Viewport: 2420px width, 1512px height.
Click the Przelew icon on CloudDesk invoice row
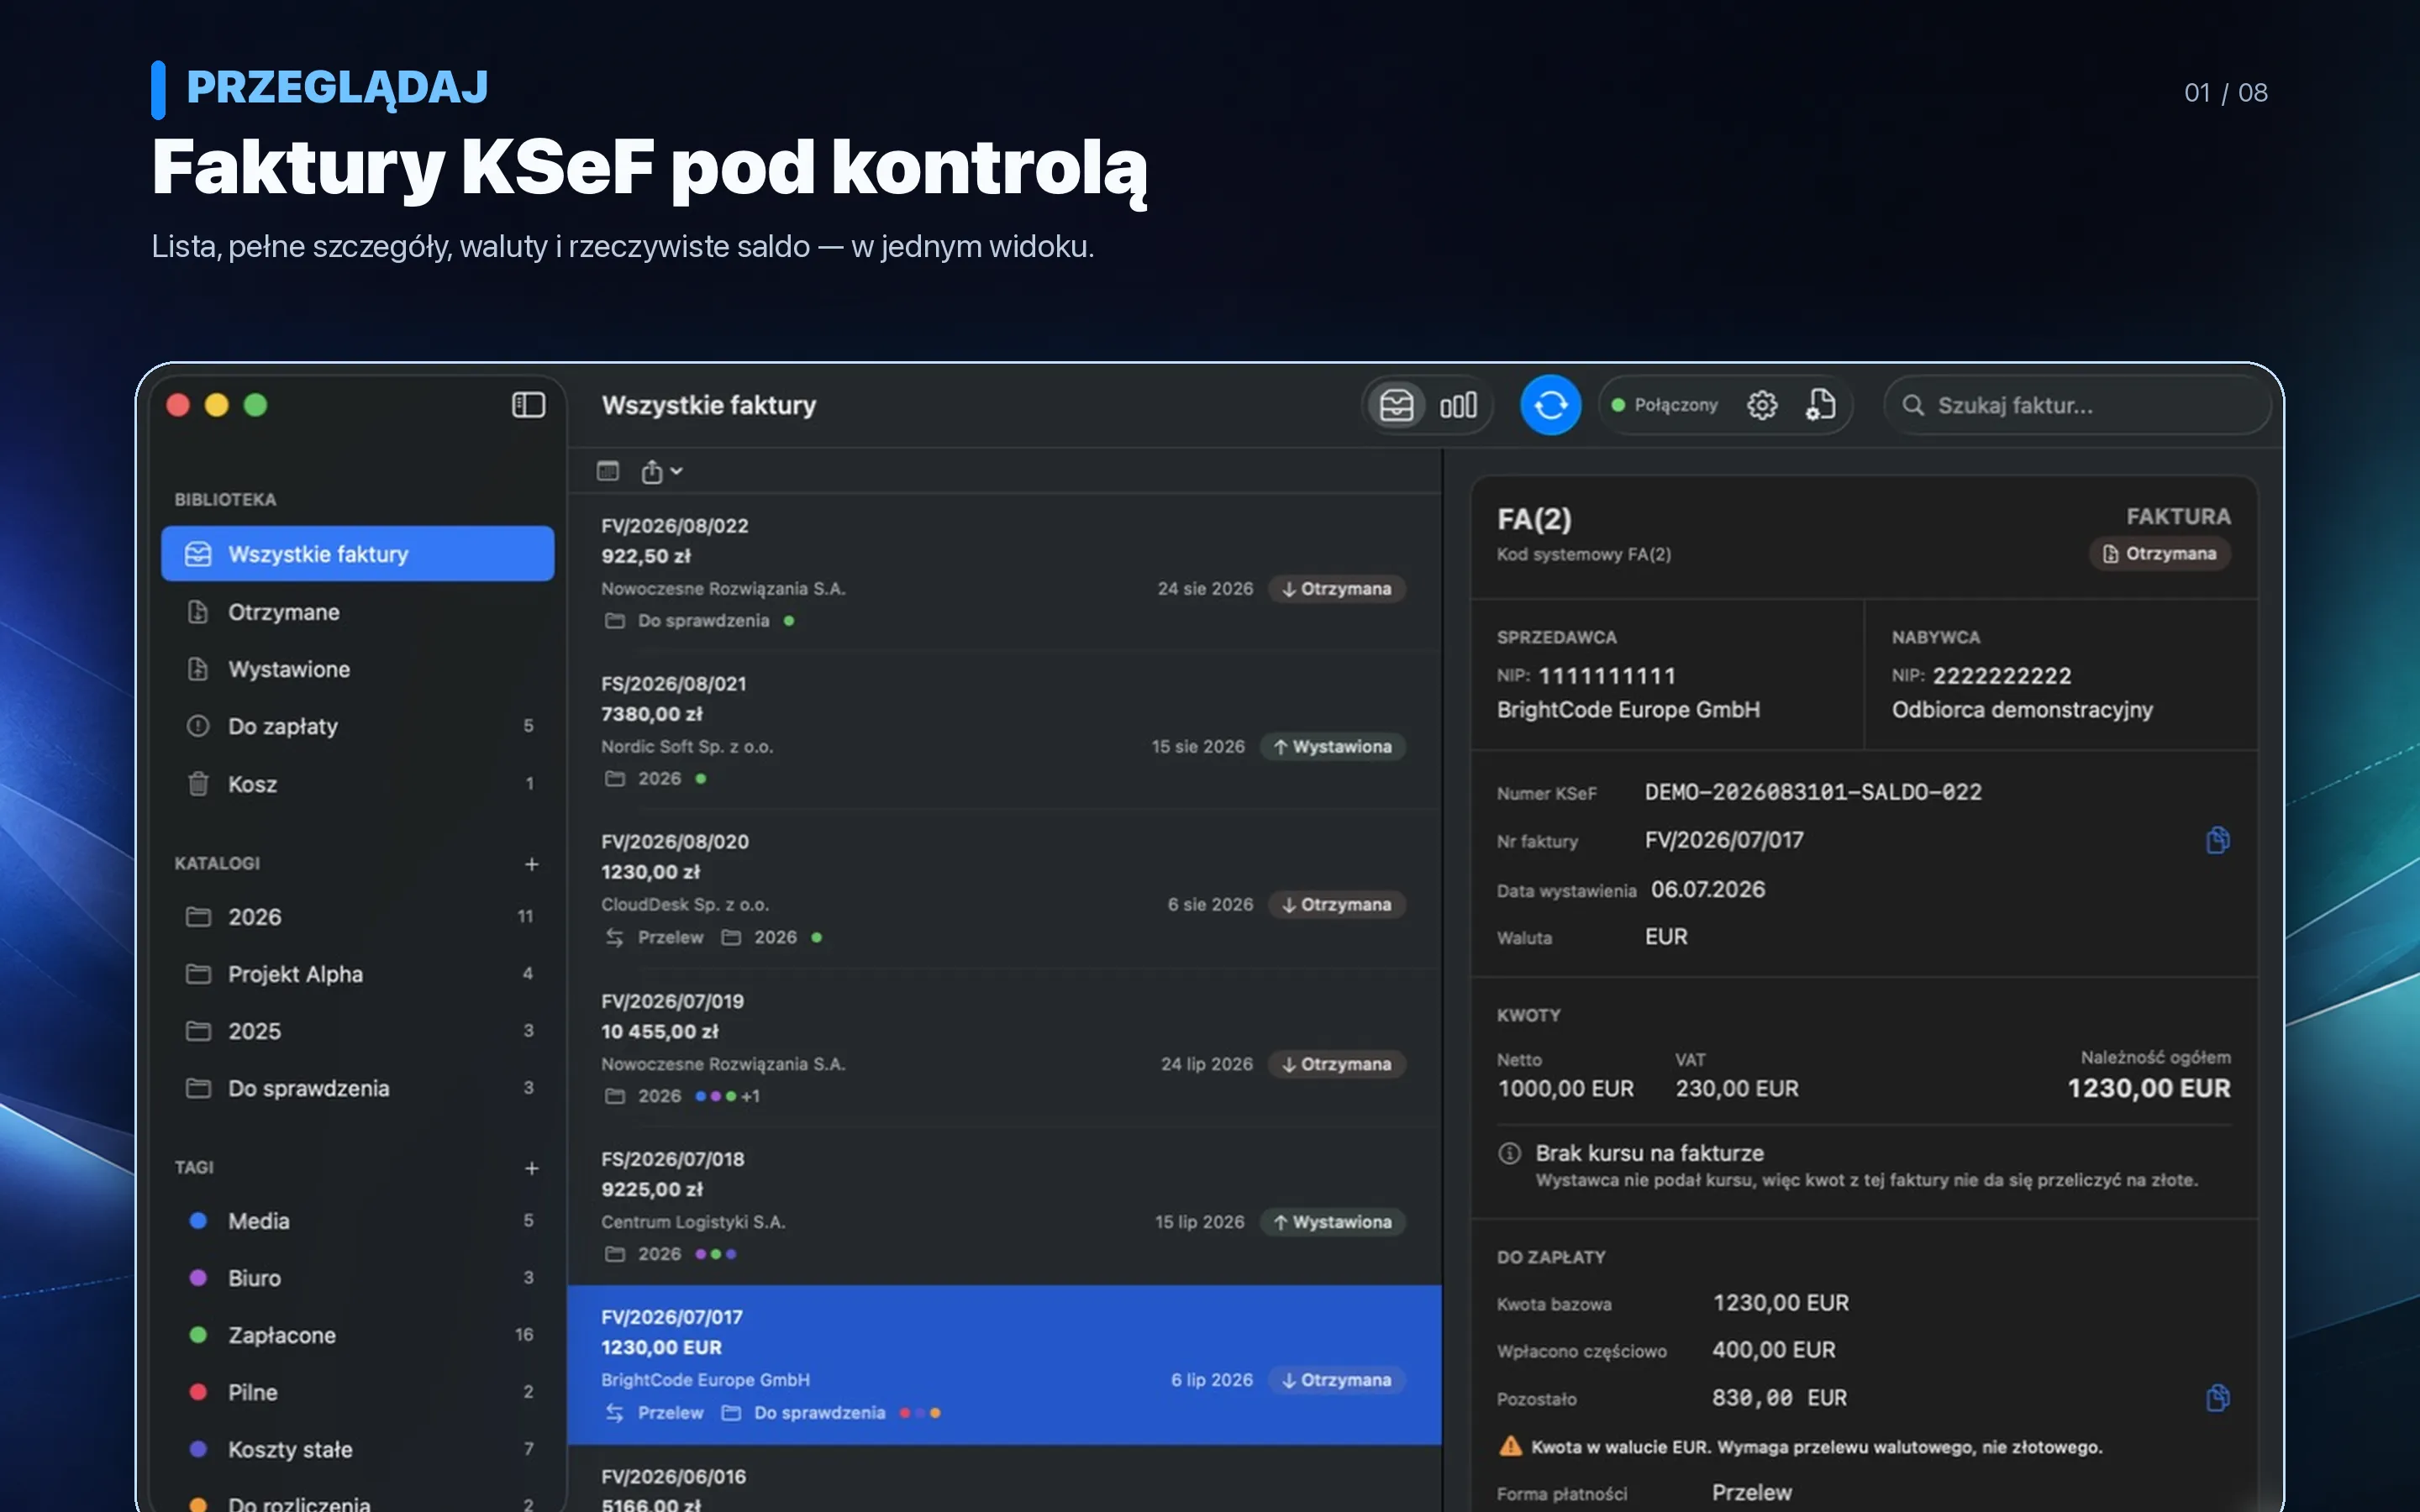point(614,937)
